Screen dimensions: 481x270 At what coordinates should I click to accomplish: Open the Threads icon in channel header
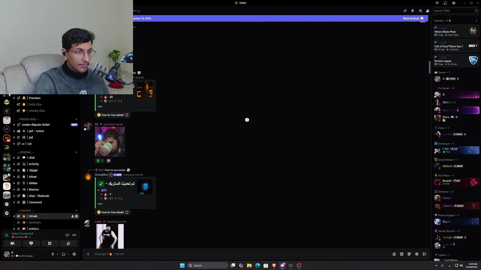(x=405, y=10)
